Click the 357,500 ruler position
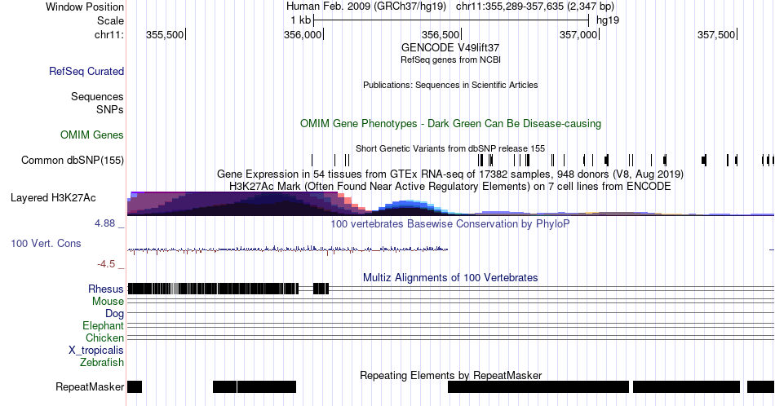 [x=716, y=34]
